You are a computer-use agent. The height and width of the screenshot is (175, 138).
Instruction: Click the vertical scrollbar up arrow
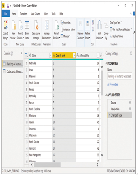click(102, 67)
